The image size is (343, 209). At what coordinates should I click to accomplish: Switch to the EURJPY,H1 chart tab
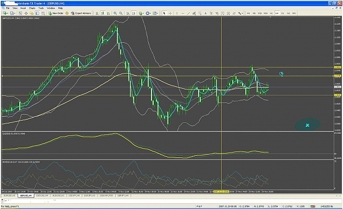89,195
